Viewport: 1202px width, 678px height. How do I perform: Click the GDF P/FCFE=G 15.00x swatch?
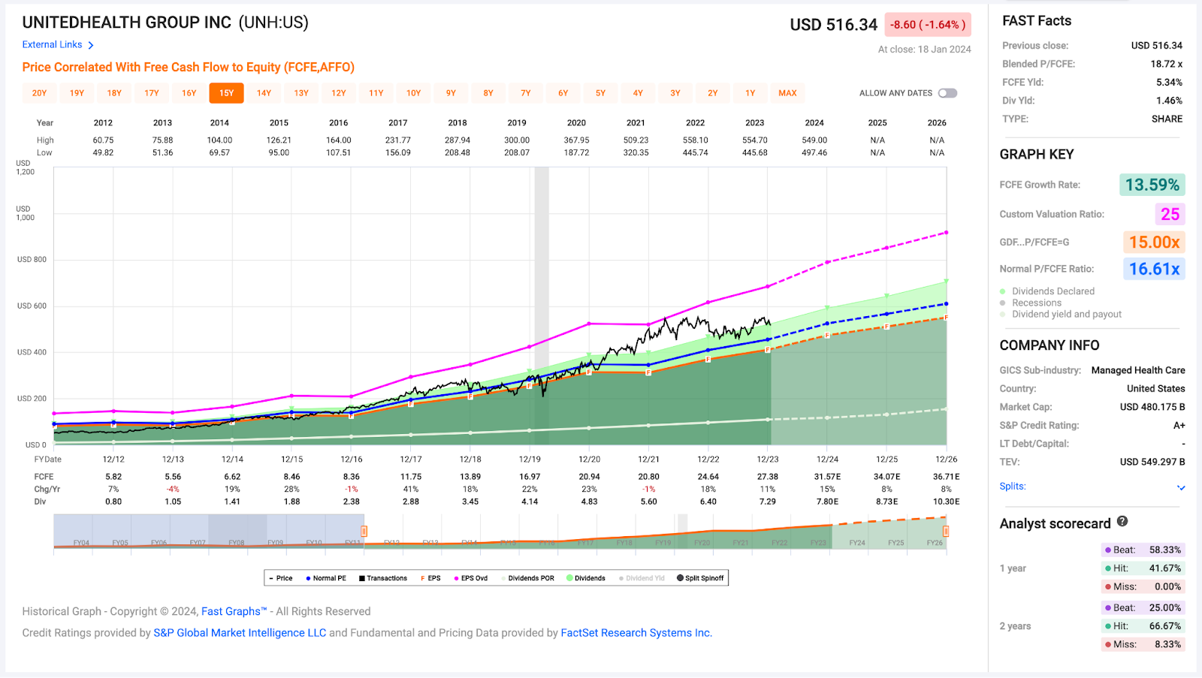coord(1154,242)
